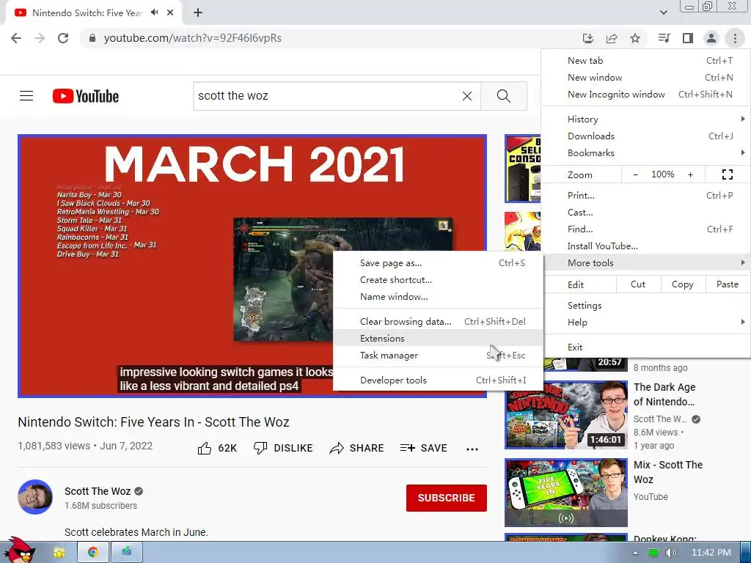Open The Dark Age of Nintendo thumbnail

tap(566, 415)
